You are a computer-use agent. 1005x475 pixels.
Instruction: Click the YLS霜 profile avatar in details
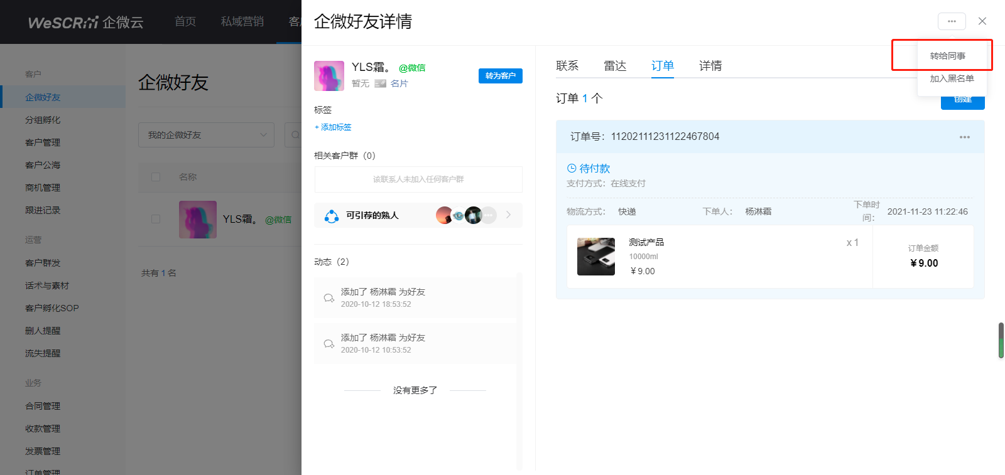(329, 76)
